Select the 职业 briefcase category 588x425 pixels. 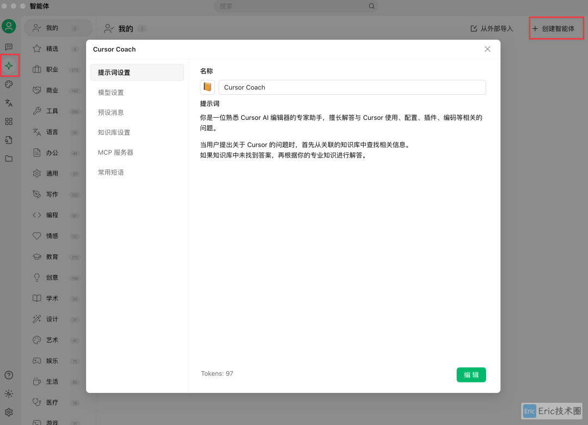tap(58, 69)
